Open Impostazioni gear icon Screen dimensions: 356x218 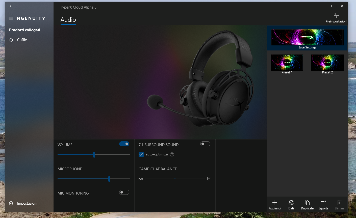tap(11, 203)
